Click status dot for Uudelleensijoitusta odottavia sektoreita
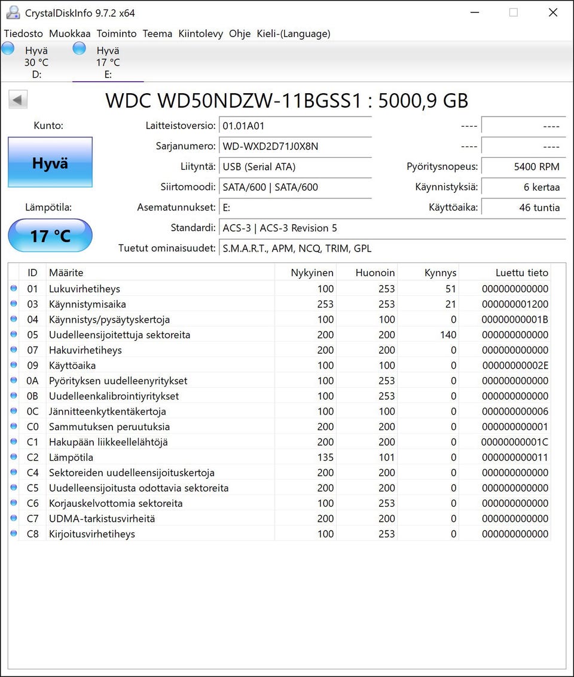 coord(14,488)
